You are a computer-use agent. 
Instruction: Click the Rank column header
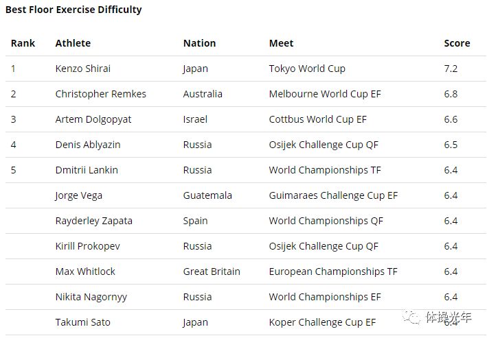click(x=23, y=43)
